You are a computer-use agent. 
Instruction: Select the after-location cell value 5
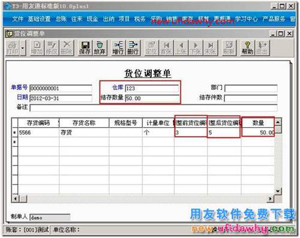pyautogui.click(x=224, y=132)
